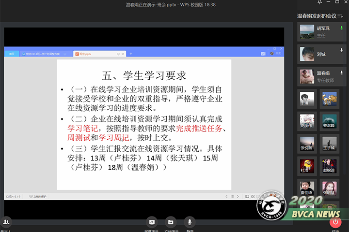Start screen sharing from bottom toolbar
The width and height of the screenshot is (349, 232).
pyautogui.click(x=152, y=222)
